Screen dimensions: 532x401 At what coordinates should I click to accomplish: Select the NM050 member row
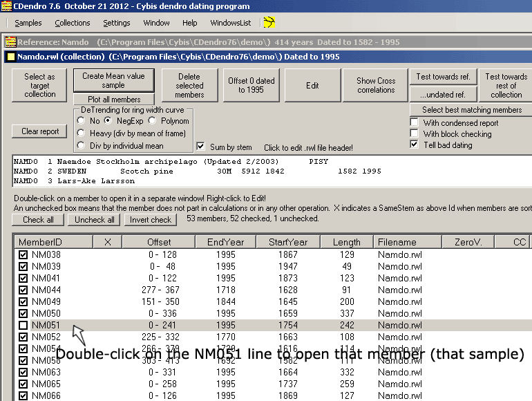pyautogui.click(x=273, y=313)
